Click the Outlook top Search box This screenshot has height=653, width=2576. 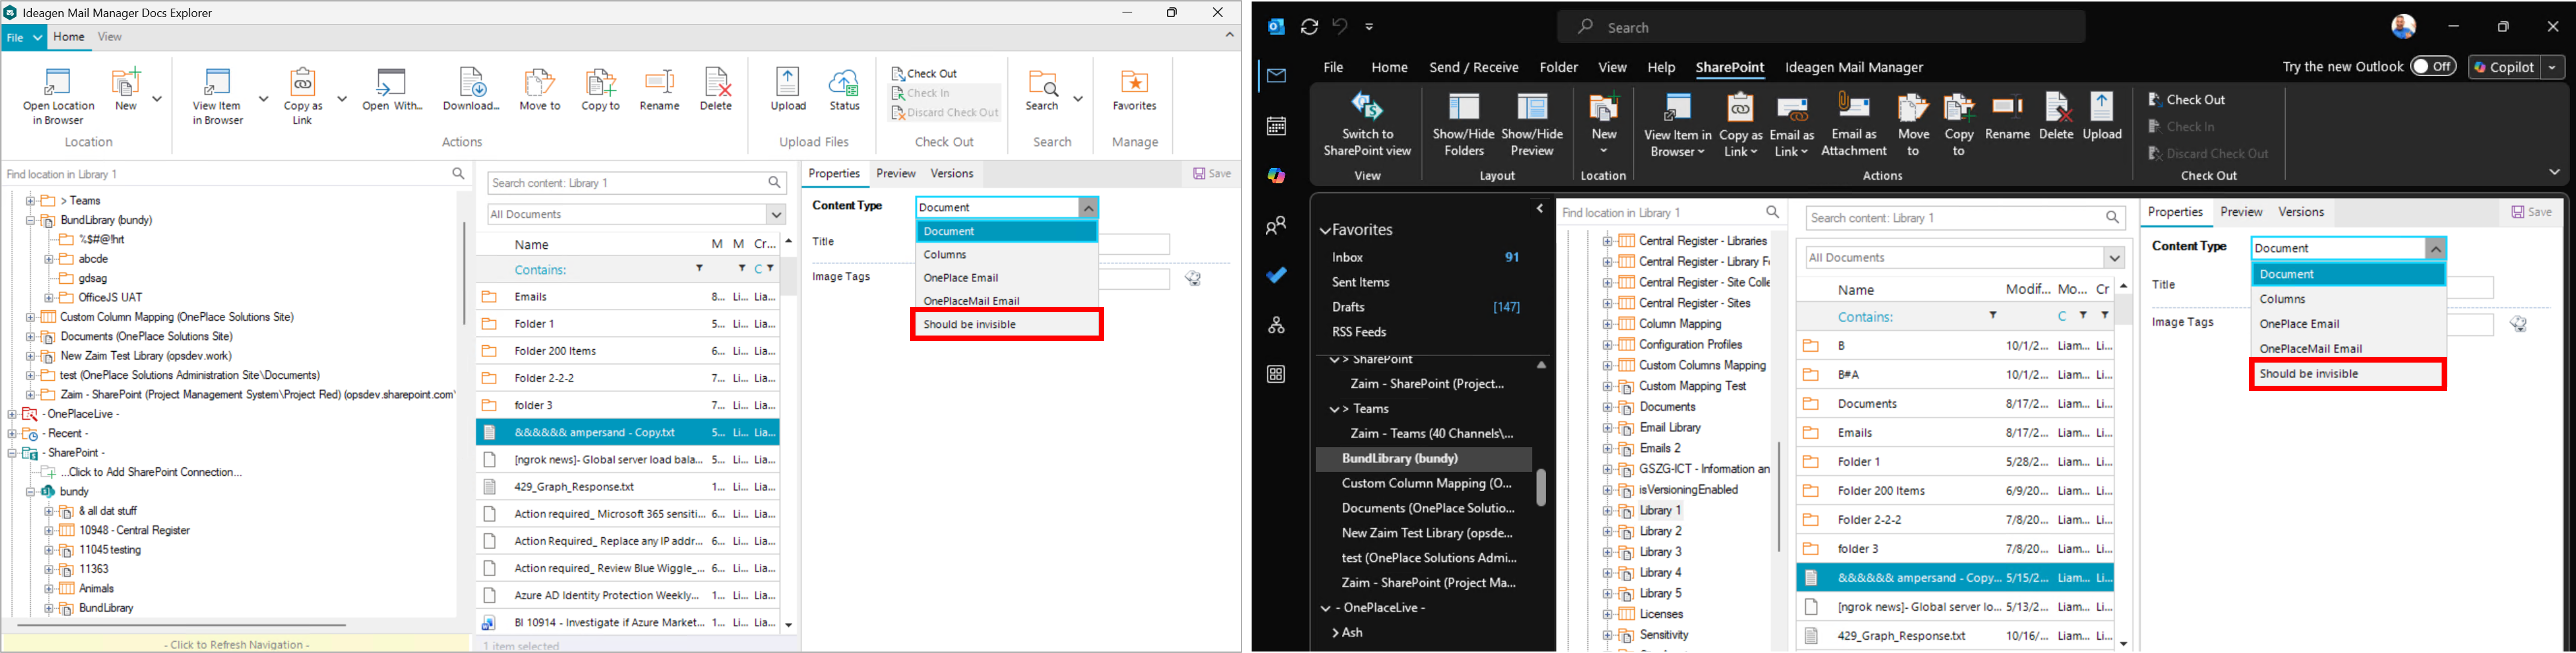click(x=1820, y=27)
